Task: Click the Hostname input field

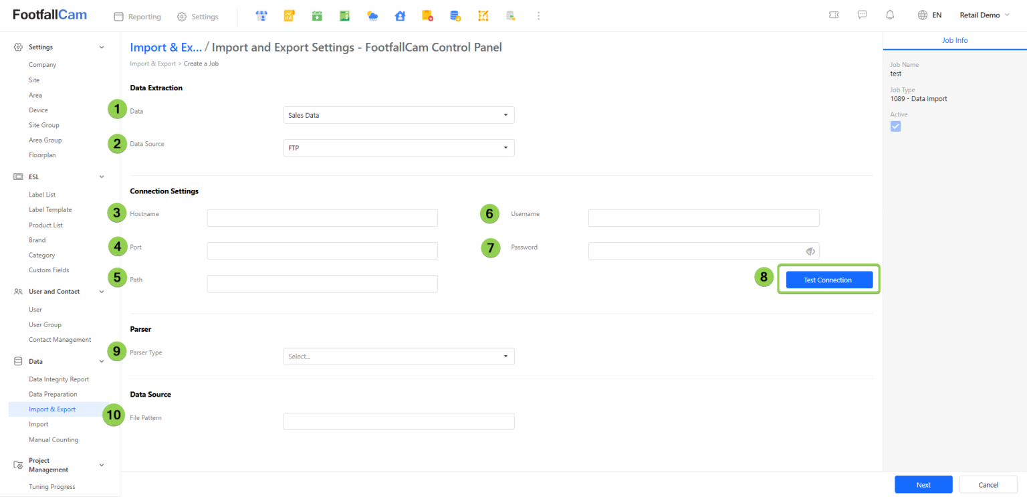Action: [x=322, y=218]
